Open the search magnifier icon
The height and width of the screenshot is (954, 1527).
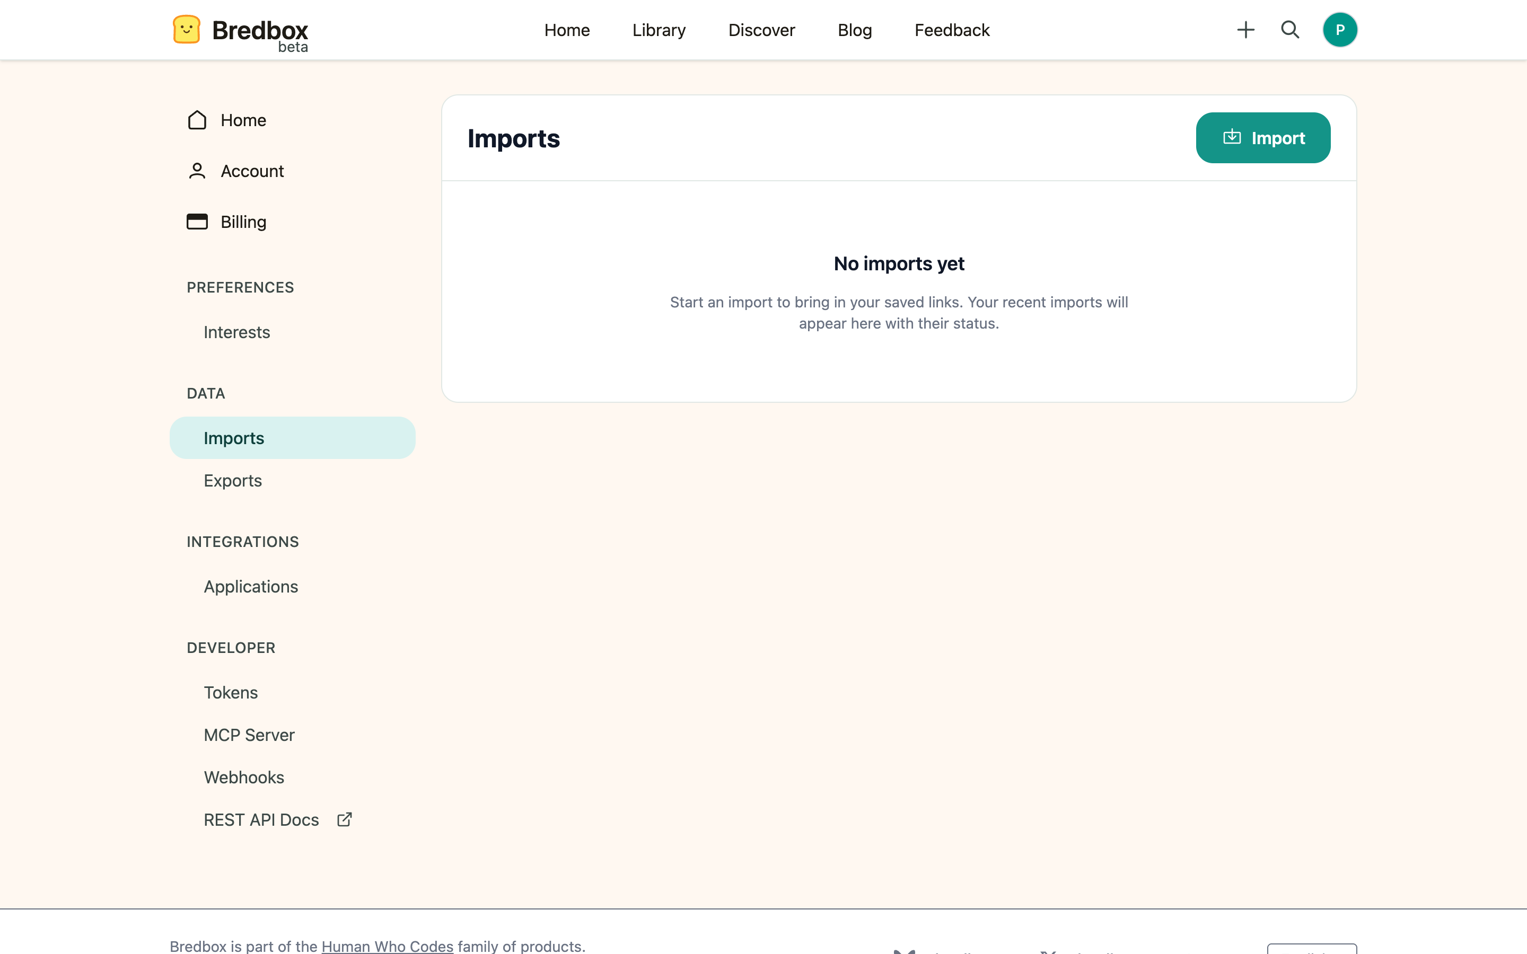[x=1290, y=30]
